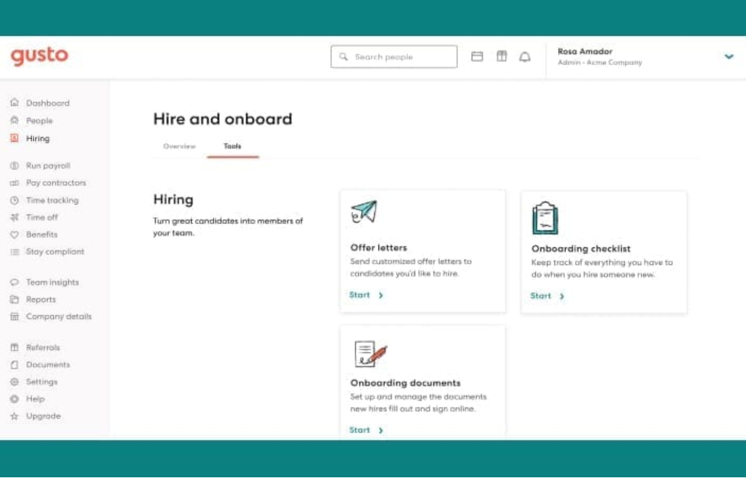Click the Benefits heart icon

[x=15, y=235]
